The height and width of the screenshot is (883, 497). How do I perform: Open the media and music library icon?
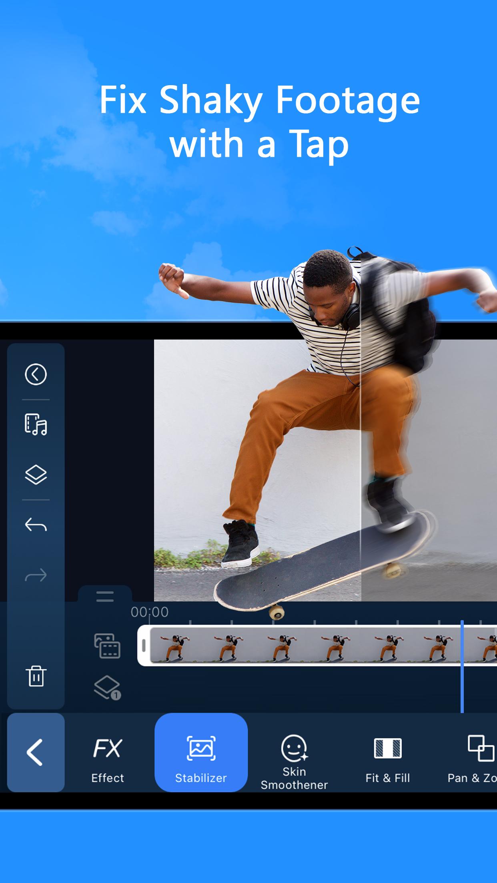coord(36,424)
